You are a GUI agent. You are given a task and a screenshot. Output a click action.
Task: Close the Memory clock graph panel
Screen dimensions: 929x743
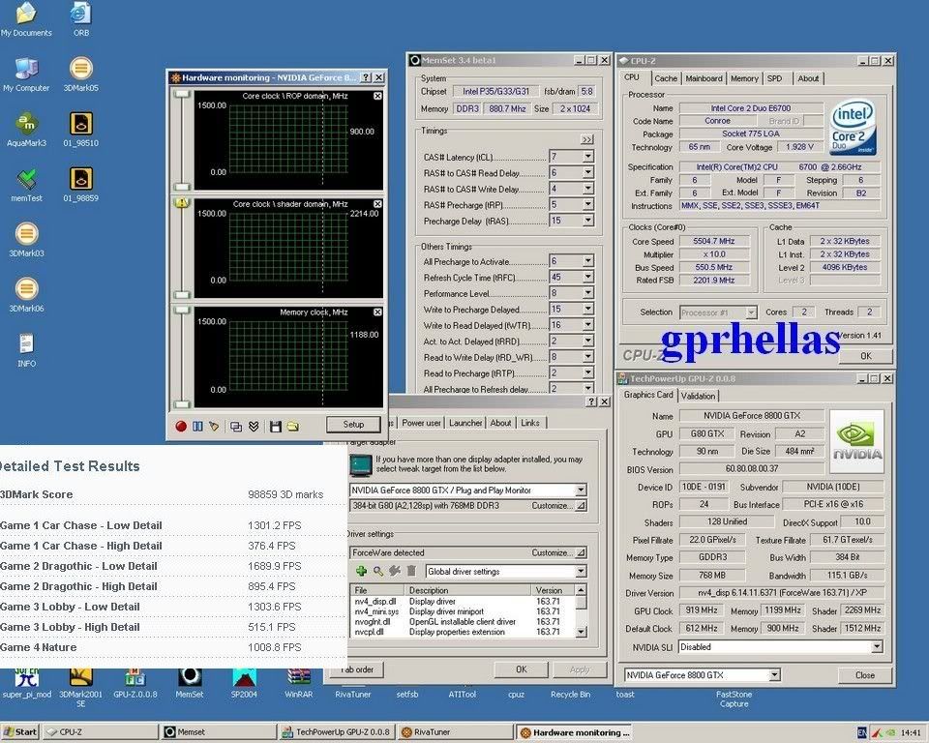pos(377,312)
